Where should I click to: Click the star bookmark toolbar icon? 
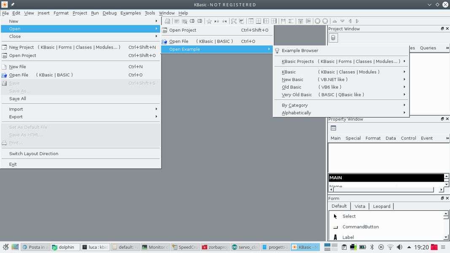pyautogui.click(x=209, y=21)
